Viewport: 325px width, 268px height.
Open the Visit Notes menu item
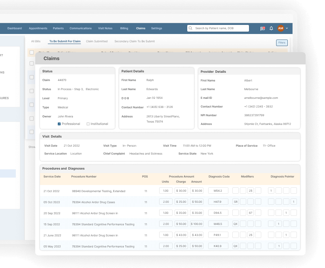coord(105,28)
